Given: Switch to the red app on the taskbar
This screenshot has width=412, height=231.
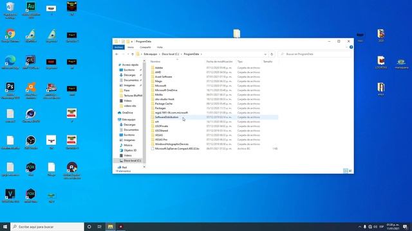Looking at the screenshot, I should tap(120, 227).
